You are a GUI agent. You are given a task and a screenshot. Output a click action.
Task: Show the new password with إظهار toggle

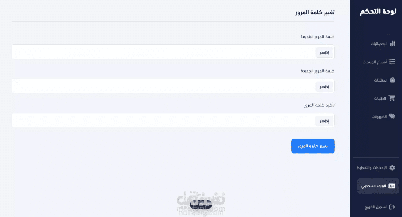[324, 87]
